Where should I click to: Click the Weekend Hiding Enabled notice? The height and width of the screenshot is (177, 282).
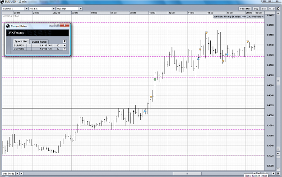[x=239, y=17]
